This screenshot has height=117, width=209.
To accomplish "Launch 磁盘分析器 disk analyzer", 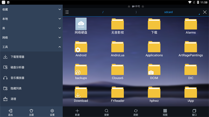I will click(31, 67).
